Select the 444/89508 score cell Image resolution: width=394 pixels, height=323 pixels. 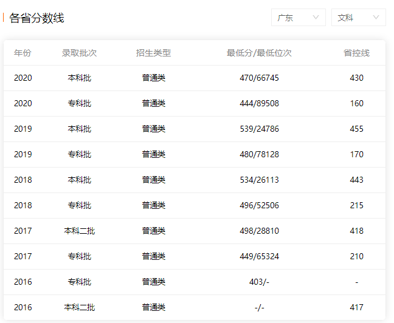[x=259, y=103]
